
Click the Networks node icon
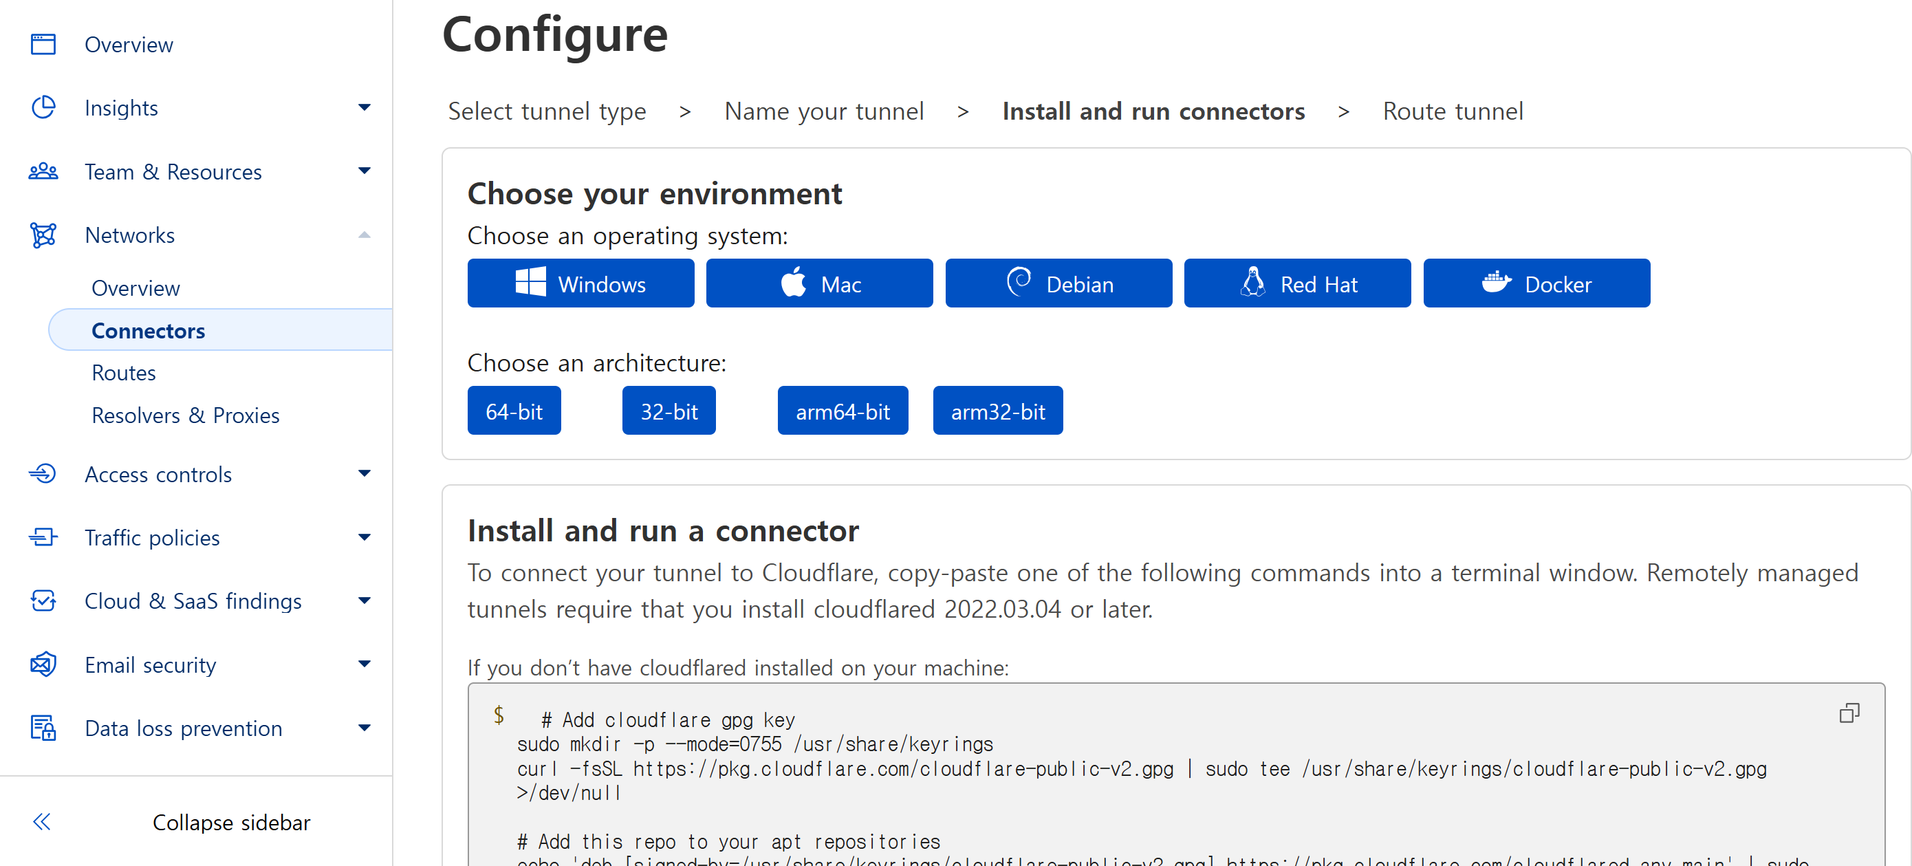43,235
